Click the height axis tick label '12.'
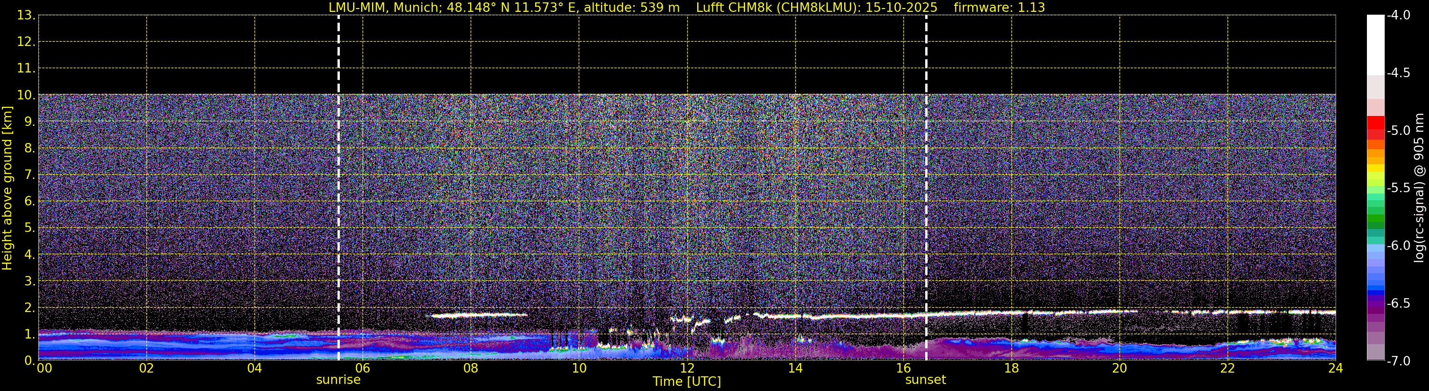The height and width of the screenshot is (391, 1429). (x=26, y=42)
